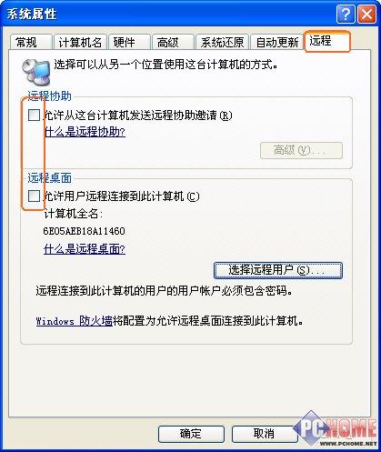Screen dimensions: 381x452
Task: Go to the 高级 tab
Action: click(x=173, y=42)
